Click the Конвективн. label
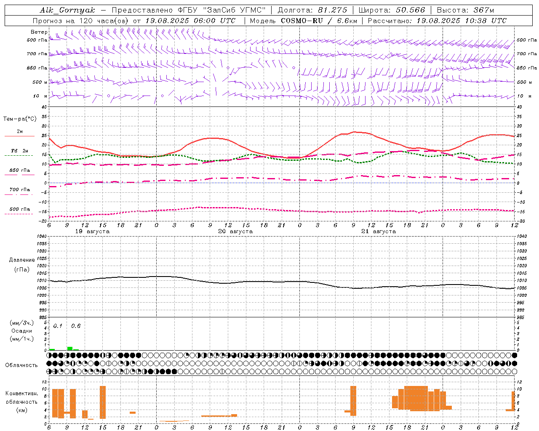The height and width of the screenshot is (431, 539). coord(22,394)
